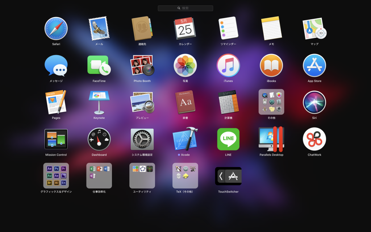Launch Dashboard
This screenshot has width=371, height=232.
coord(99,139)
